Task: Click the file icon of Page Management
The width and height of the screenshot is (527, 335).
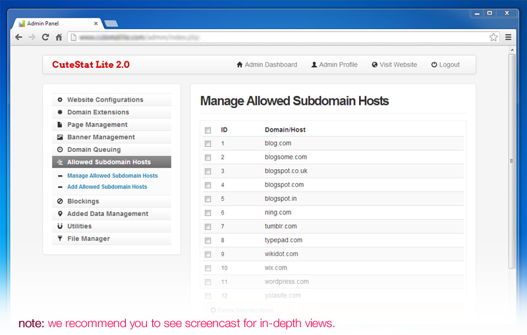Action: (x=60, y=124)
